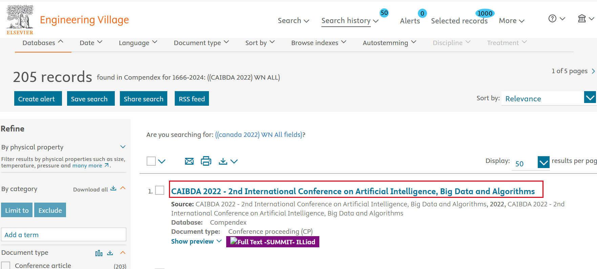The image size is (597, 269).
Task: Open the CAIBDA 2022 conference title link
Action: (353, 191)
